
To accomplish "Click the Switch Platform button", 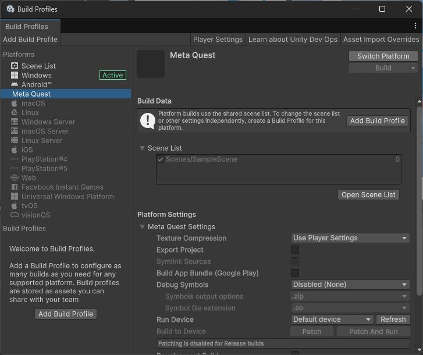I will (383, 56).
